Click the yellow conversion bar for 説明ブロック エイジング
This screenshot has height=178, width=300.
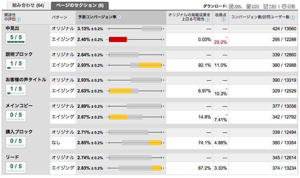pos(150,65)
